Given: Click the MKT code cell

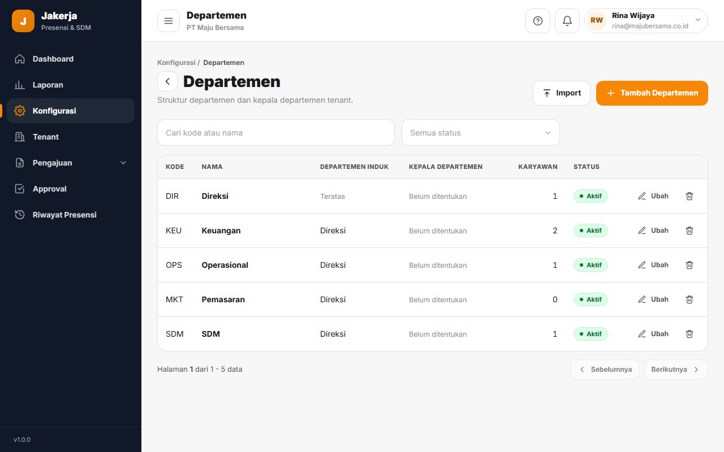Looking at the screenshot, I should pyautogui.click(x=174, y=299).
